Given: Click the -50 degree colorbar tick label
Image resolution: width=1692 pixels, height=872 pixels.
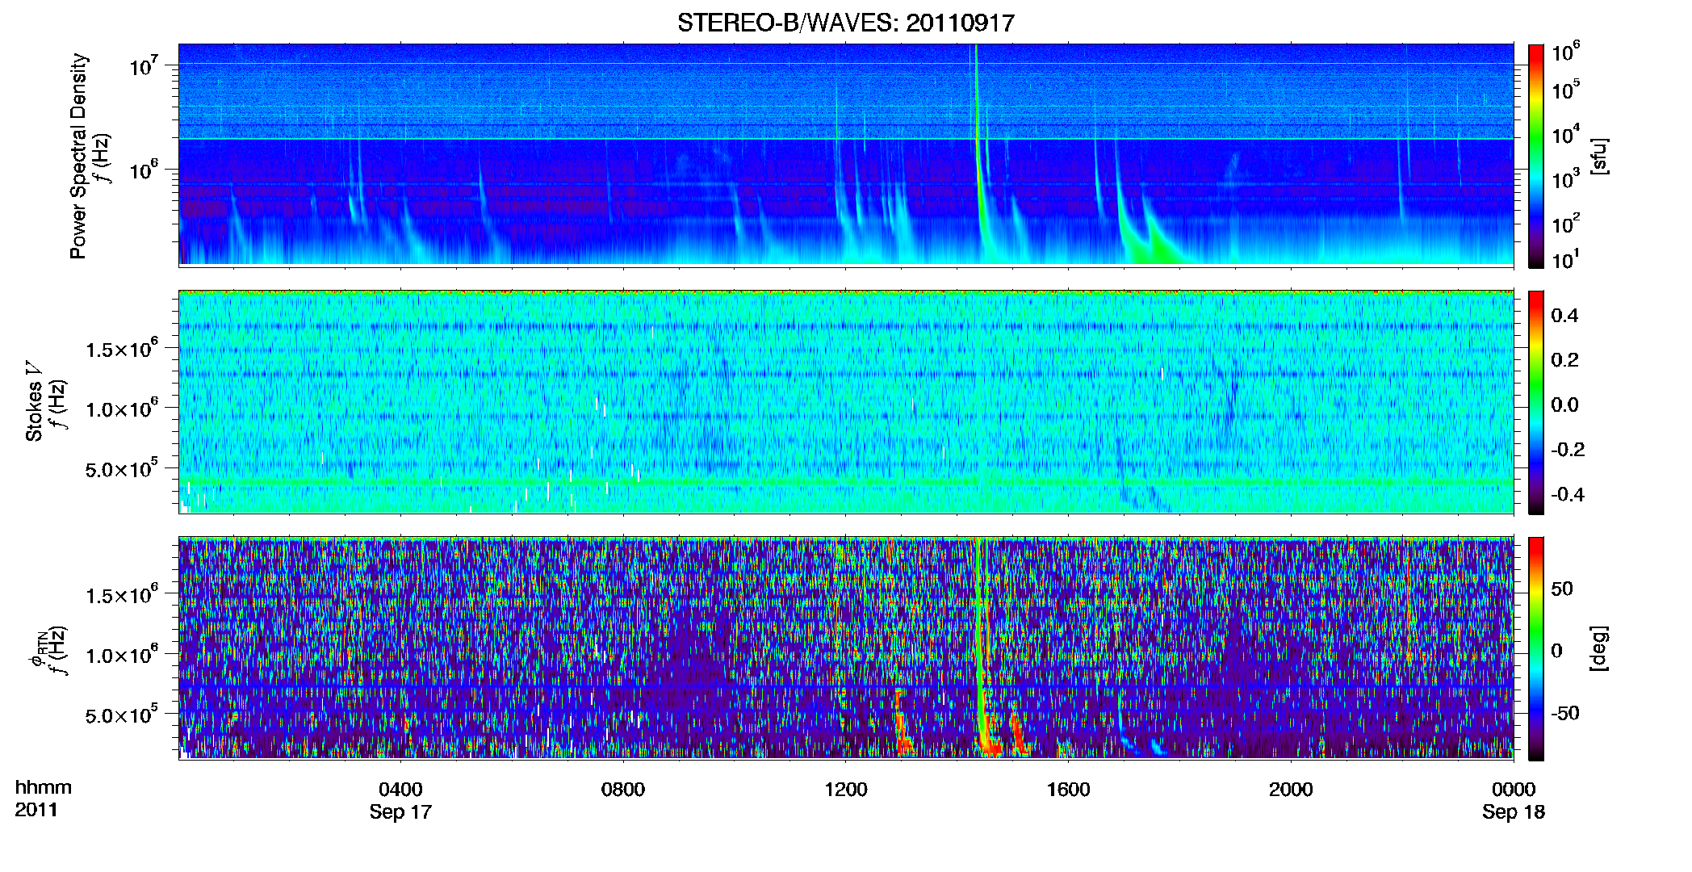Looking at the screenshot, I should (x=1565, y=713).
